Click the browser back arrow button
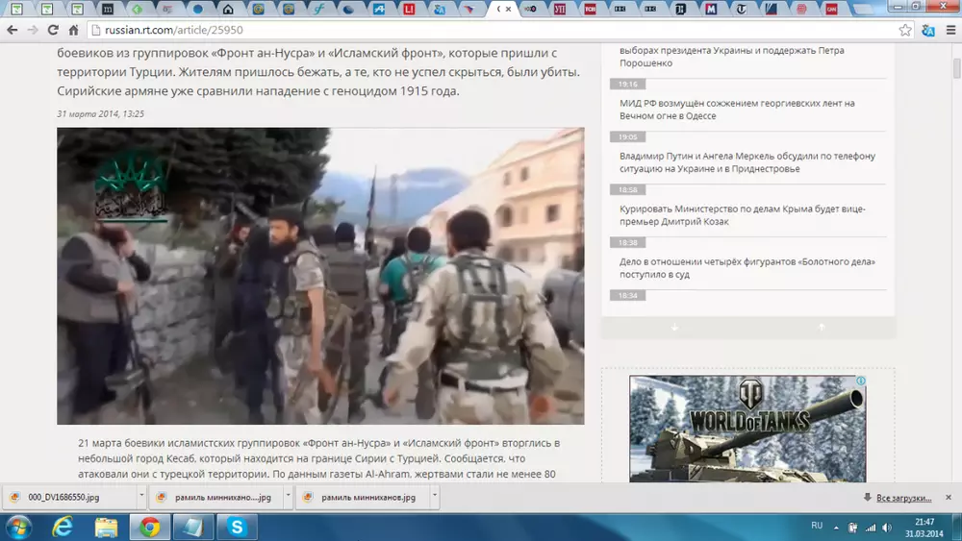 [13, 30]
